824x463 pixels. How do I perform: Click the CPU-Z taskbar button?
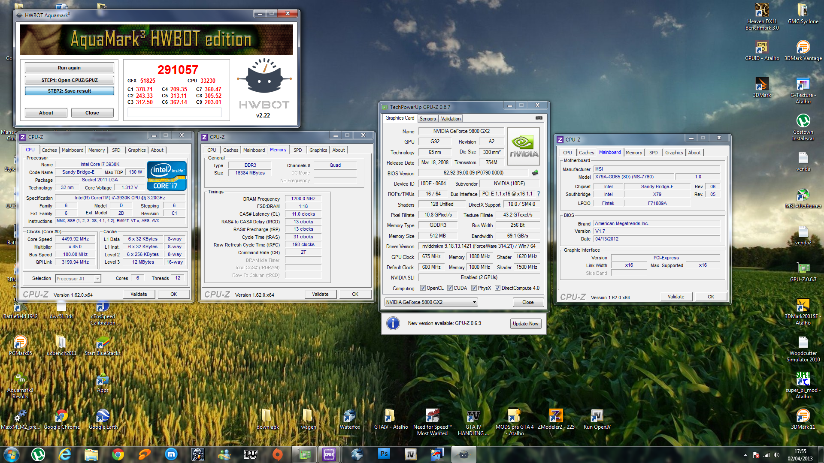(x=329, y=454)
